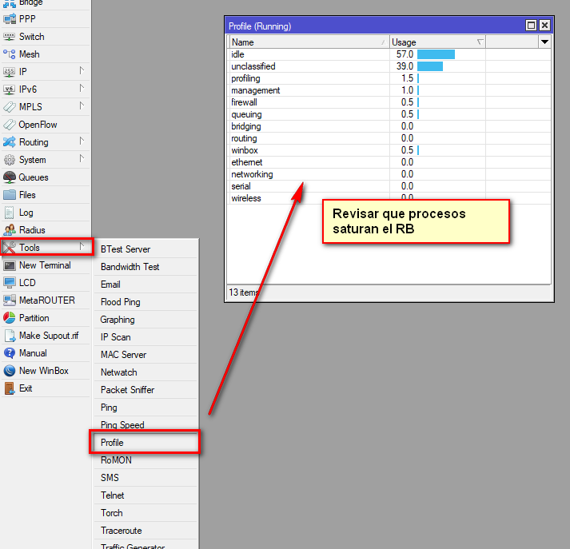Select Profile from the Tools submenu
The height and width of the screenshot is (549, 570).
(x=112, y=443)
